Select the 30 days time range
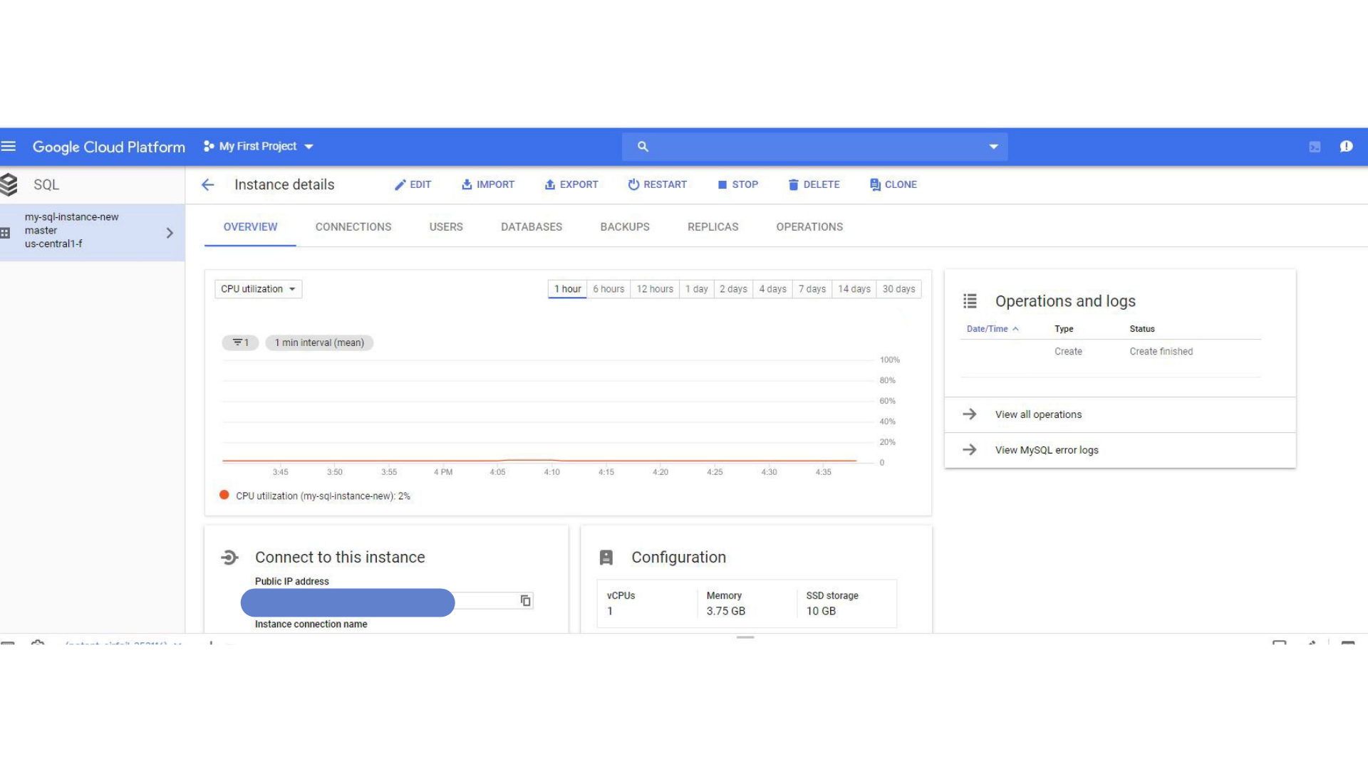Screen dimensions: 1368x769 click(898, 288)
